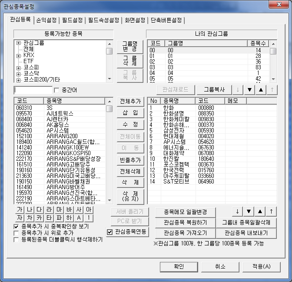Uncheck the 관심종목연동 checkbox

tap(110, 231)
